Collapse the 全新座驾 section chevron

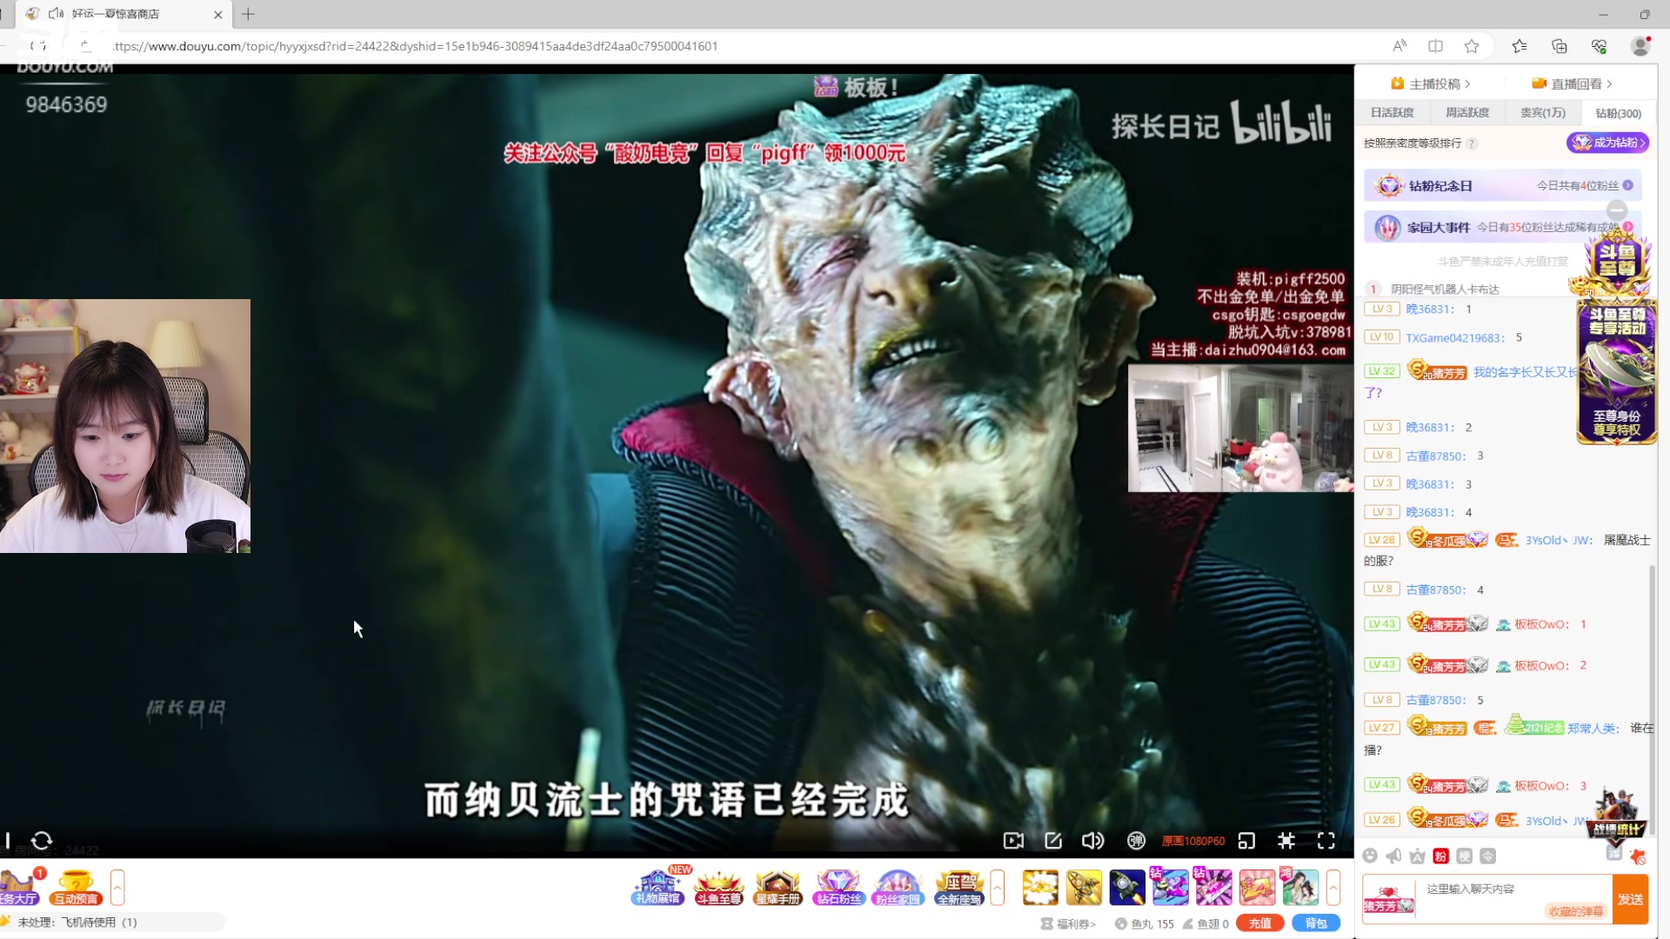point(999,889)
